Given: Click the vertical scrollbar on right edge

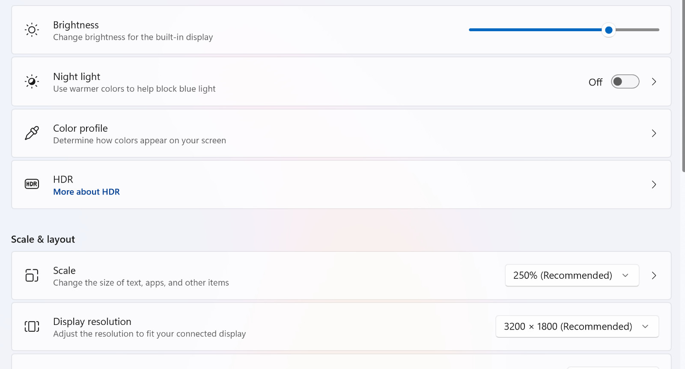Looking at the screenshot, I should click(683, 86).
